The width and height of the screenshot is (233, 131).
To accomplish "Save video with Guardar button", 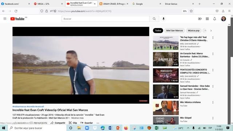I will [x=87, y=123].
